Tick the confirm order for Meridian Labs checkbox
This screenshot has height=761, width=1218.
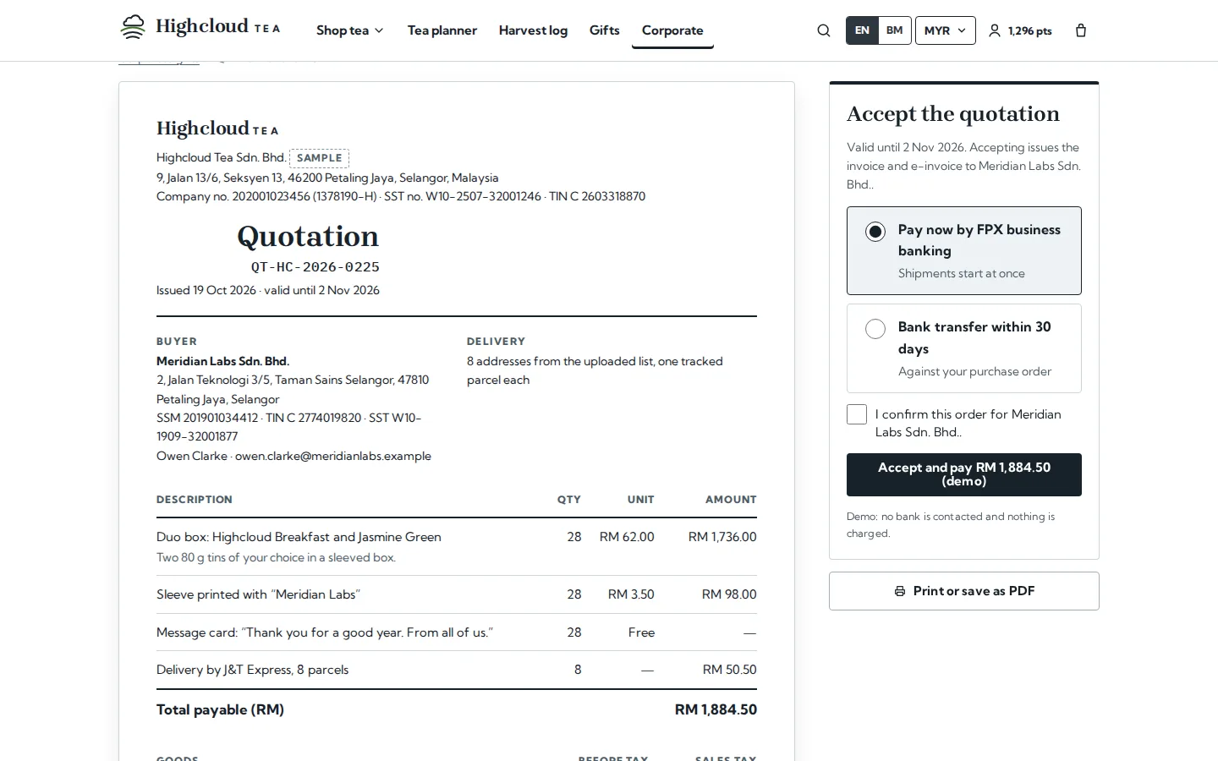pyautogui.click(x=857, y=414)
